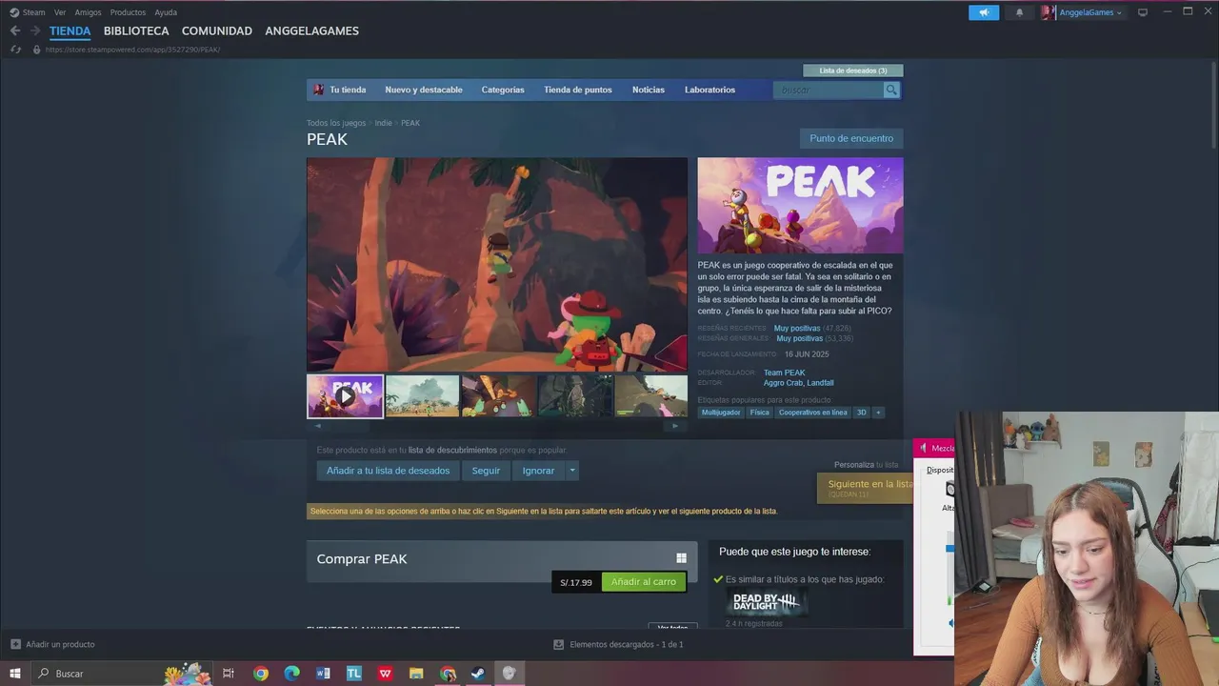1219x686 pixels.
Task: Go back with the left arrow
Action: (15, 30)
